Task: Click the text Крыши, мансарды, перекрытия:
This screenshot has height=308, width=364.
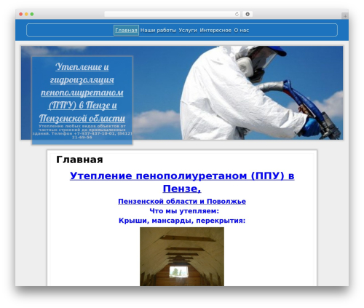Action: pos(182,221)
